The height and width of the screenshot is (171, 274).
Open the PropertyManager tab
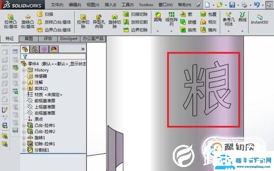point(35,49)
